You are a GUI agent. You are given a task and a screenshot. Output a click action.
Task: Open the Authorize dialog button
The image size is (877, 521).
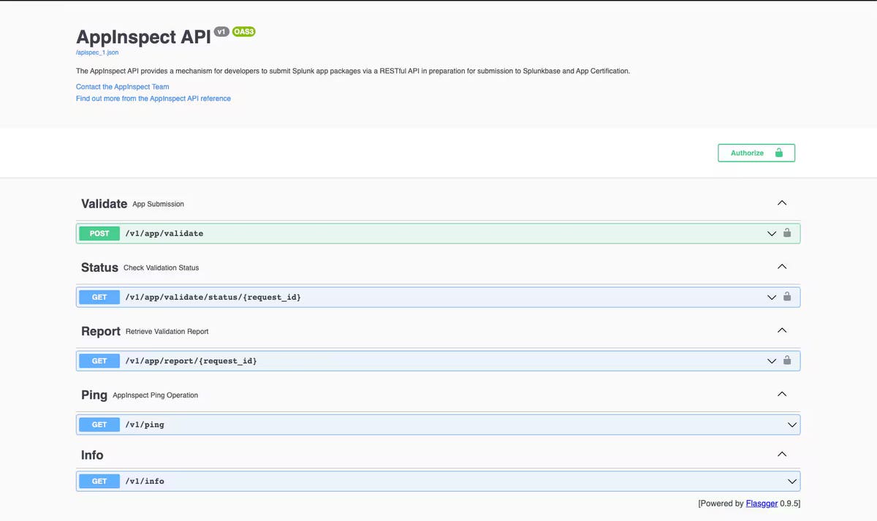point(756,153)
